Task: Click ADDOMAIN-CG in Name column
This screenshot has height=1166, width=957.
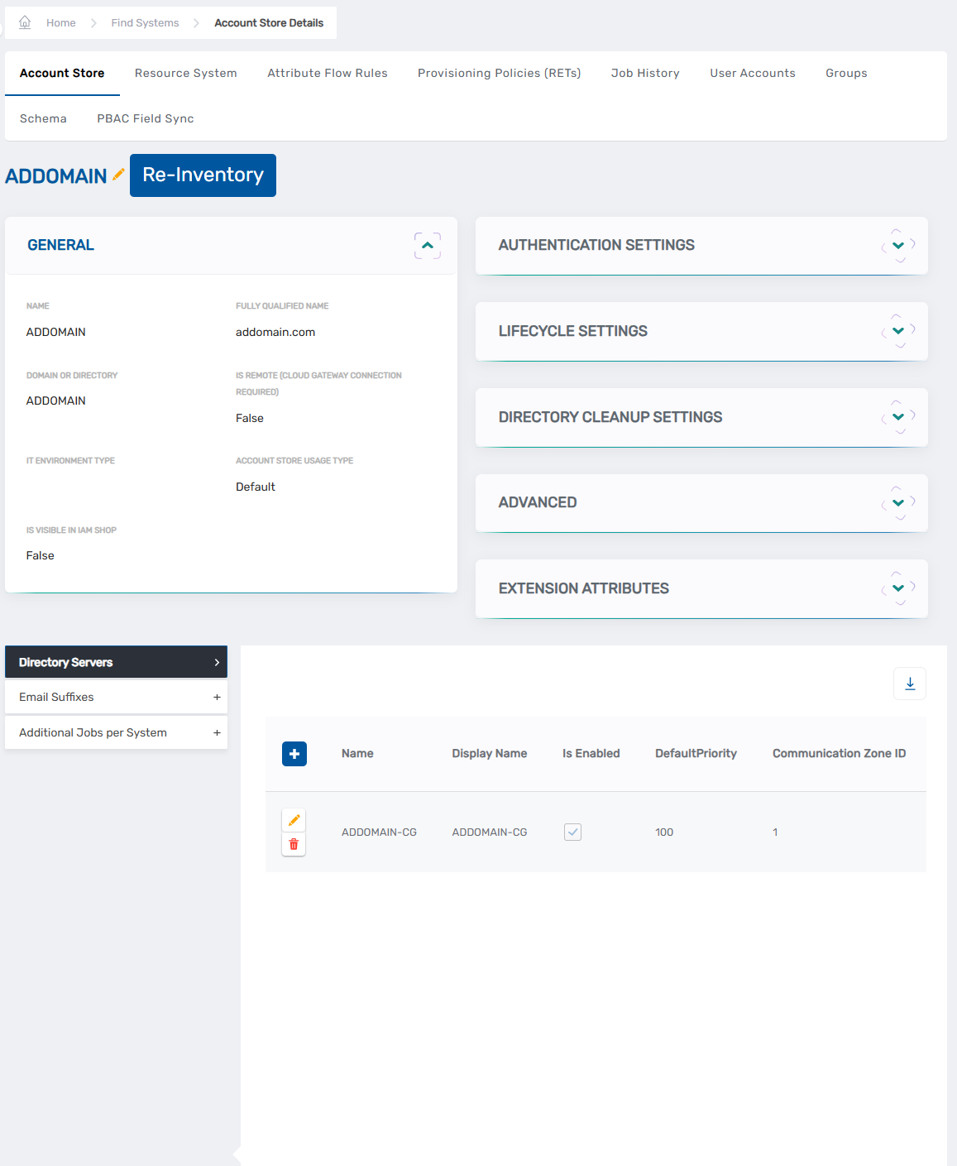Action: click(379, 832)
